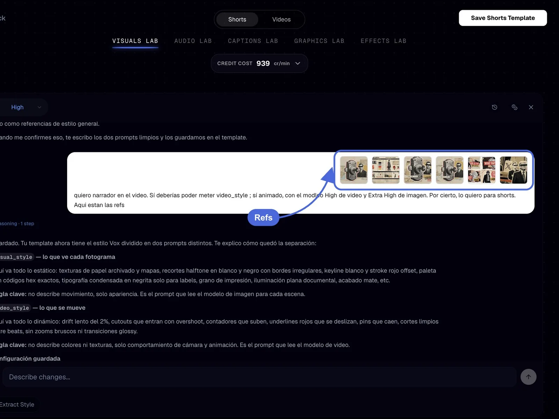Open the sixth reference thumbnail with X logo
559x419 pixels.
514,170
